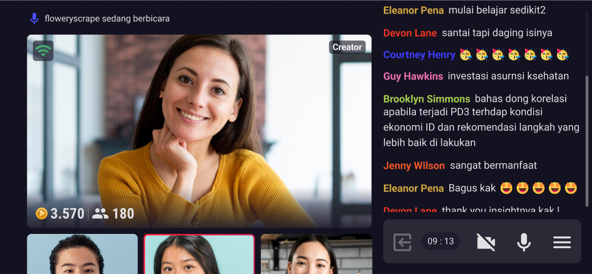Click the 09 : 13 timer pill
592x274 pixels.
(441, 241)
